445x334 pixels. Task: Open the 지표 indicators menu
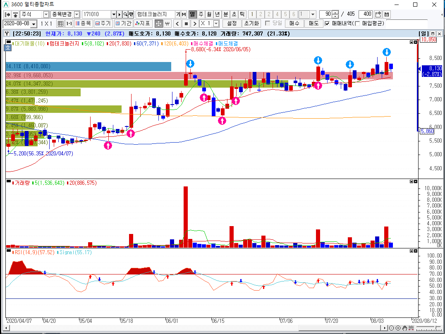tap(144, 24)
